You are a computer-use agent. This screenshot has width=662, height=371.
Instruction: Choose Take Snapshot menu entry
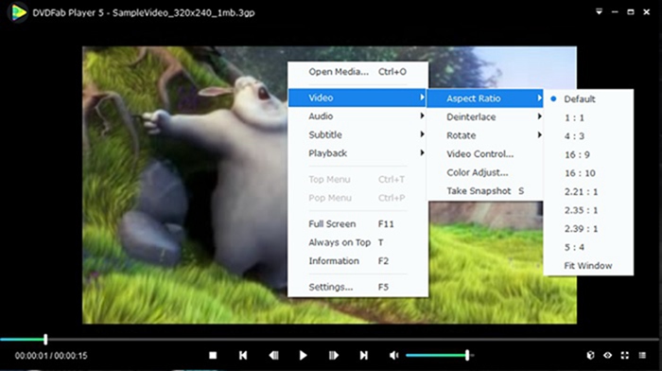(485, 191)
